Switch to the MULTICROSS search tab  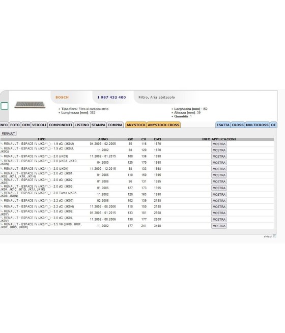coord(257,125)
